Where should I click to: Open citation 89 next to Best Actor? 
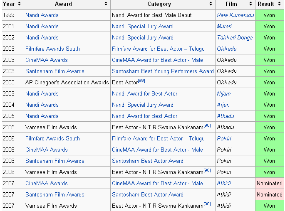(141, 81)
